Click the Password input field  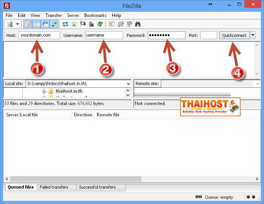click(x=167, y=35)
